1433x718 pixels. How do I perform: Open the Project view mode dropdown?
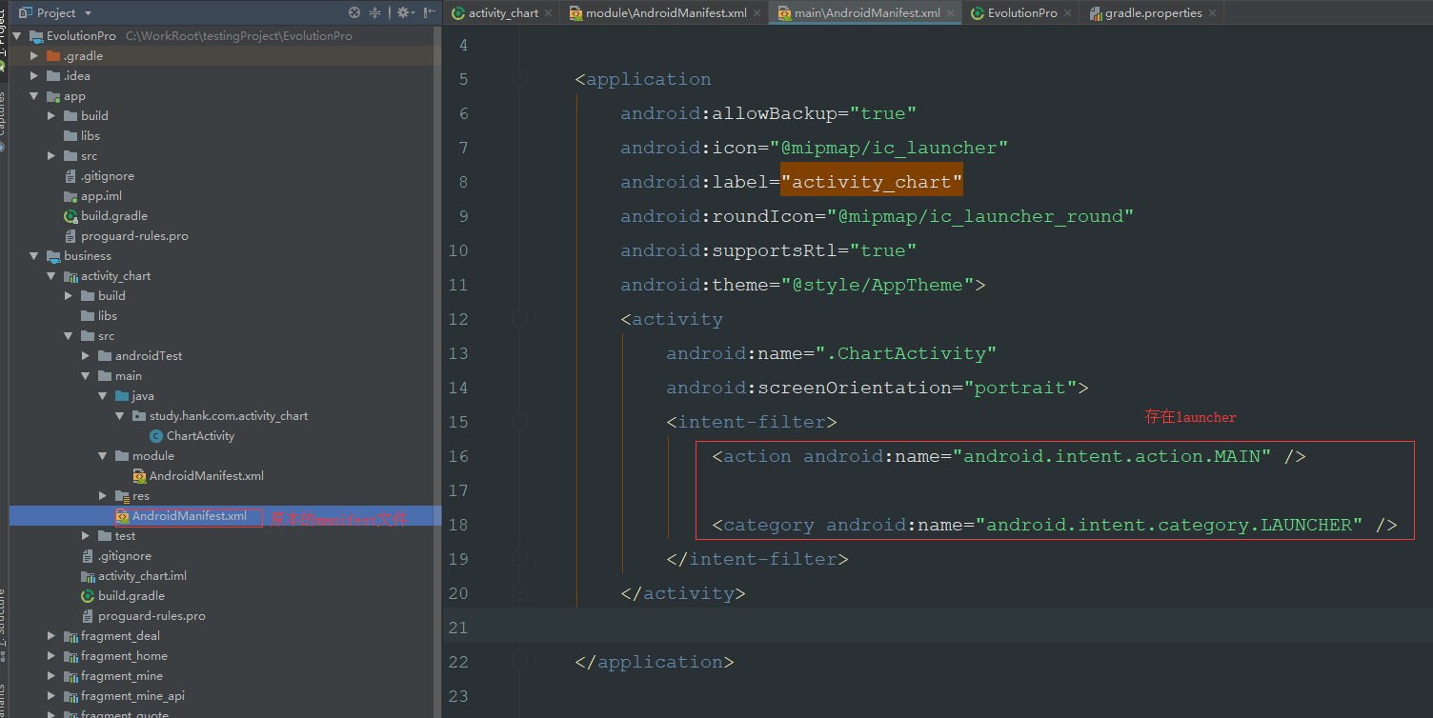(88, 12)
